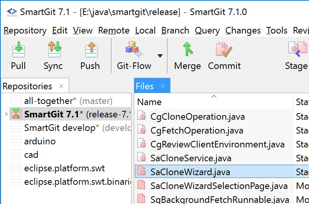Open the Git-Flow dropdown arrow
309x204 pixels.
[x=160, y=56]
